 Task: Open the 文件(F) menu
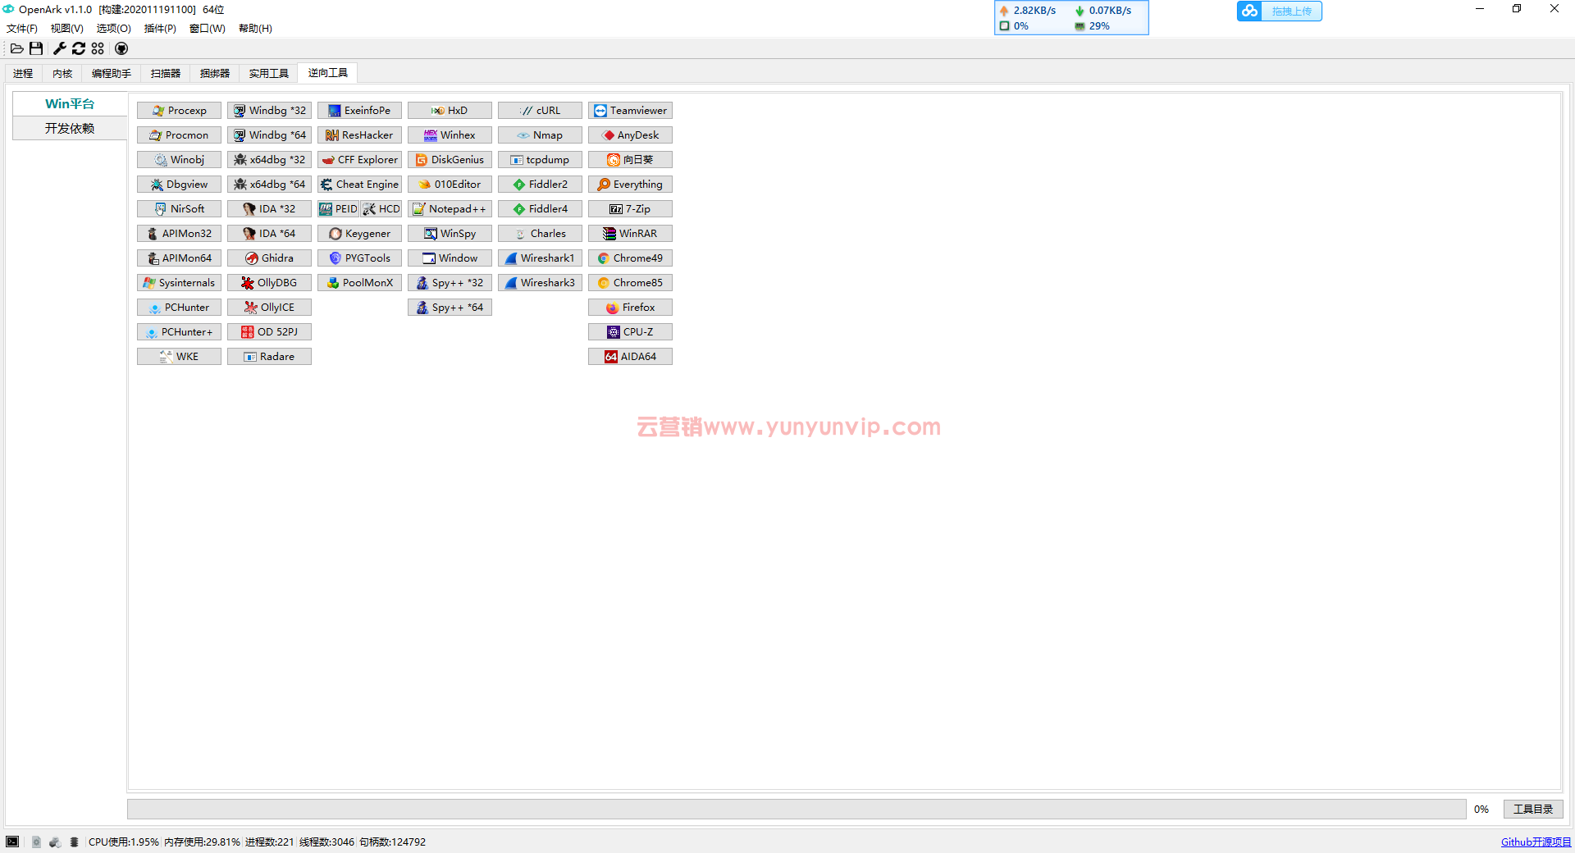click(x=22, y=29)
